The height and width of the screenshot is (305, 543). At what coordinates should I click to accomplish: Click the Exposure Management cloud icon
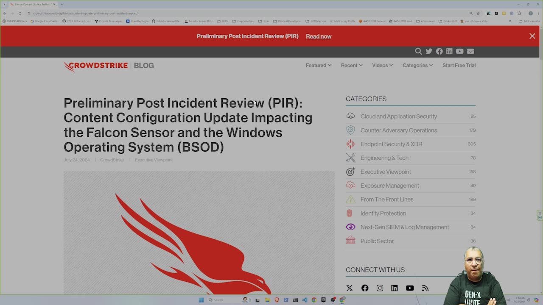[x=350, y=185]
